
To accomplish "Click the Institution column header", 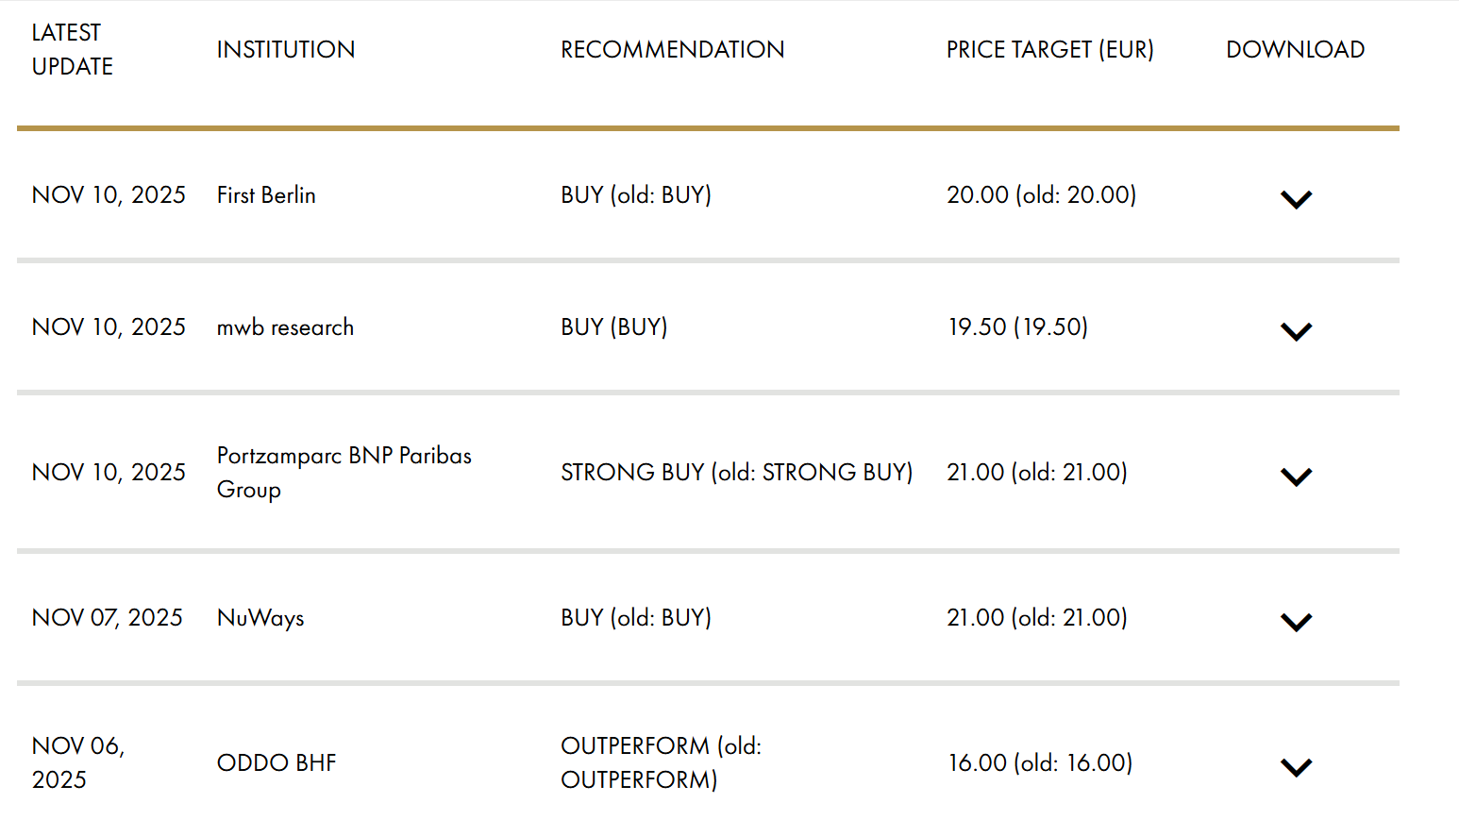I will tap(286, 49).
